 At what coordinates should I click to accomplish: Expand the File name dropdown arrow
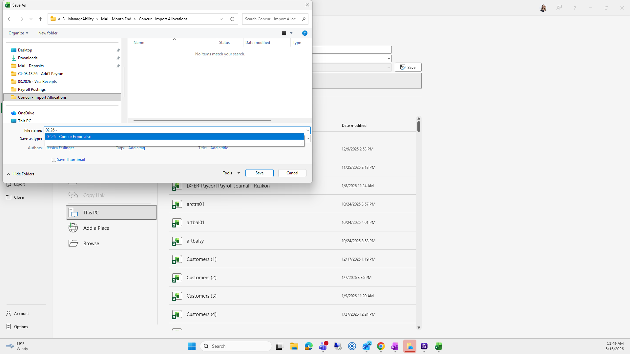[x=307, y=130]
